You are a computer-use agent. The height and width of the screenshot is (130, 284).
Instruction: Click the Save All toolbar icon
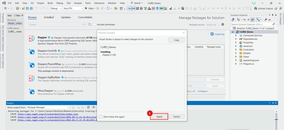[x=31, y=8]
